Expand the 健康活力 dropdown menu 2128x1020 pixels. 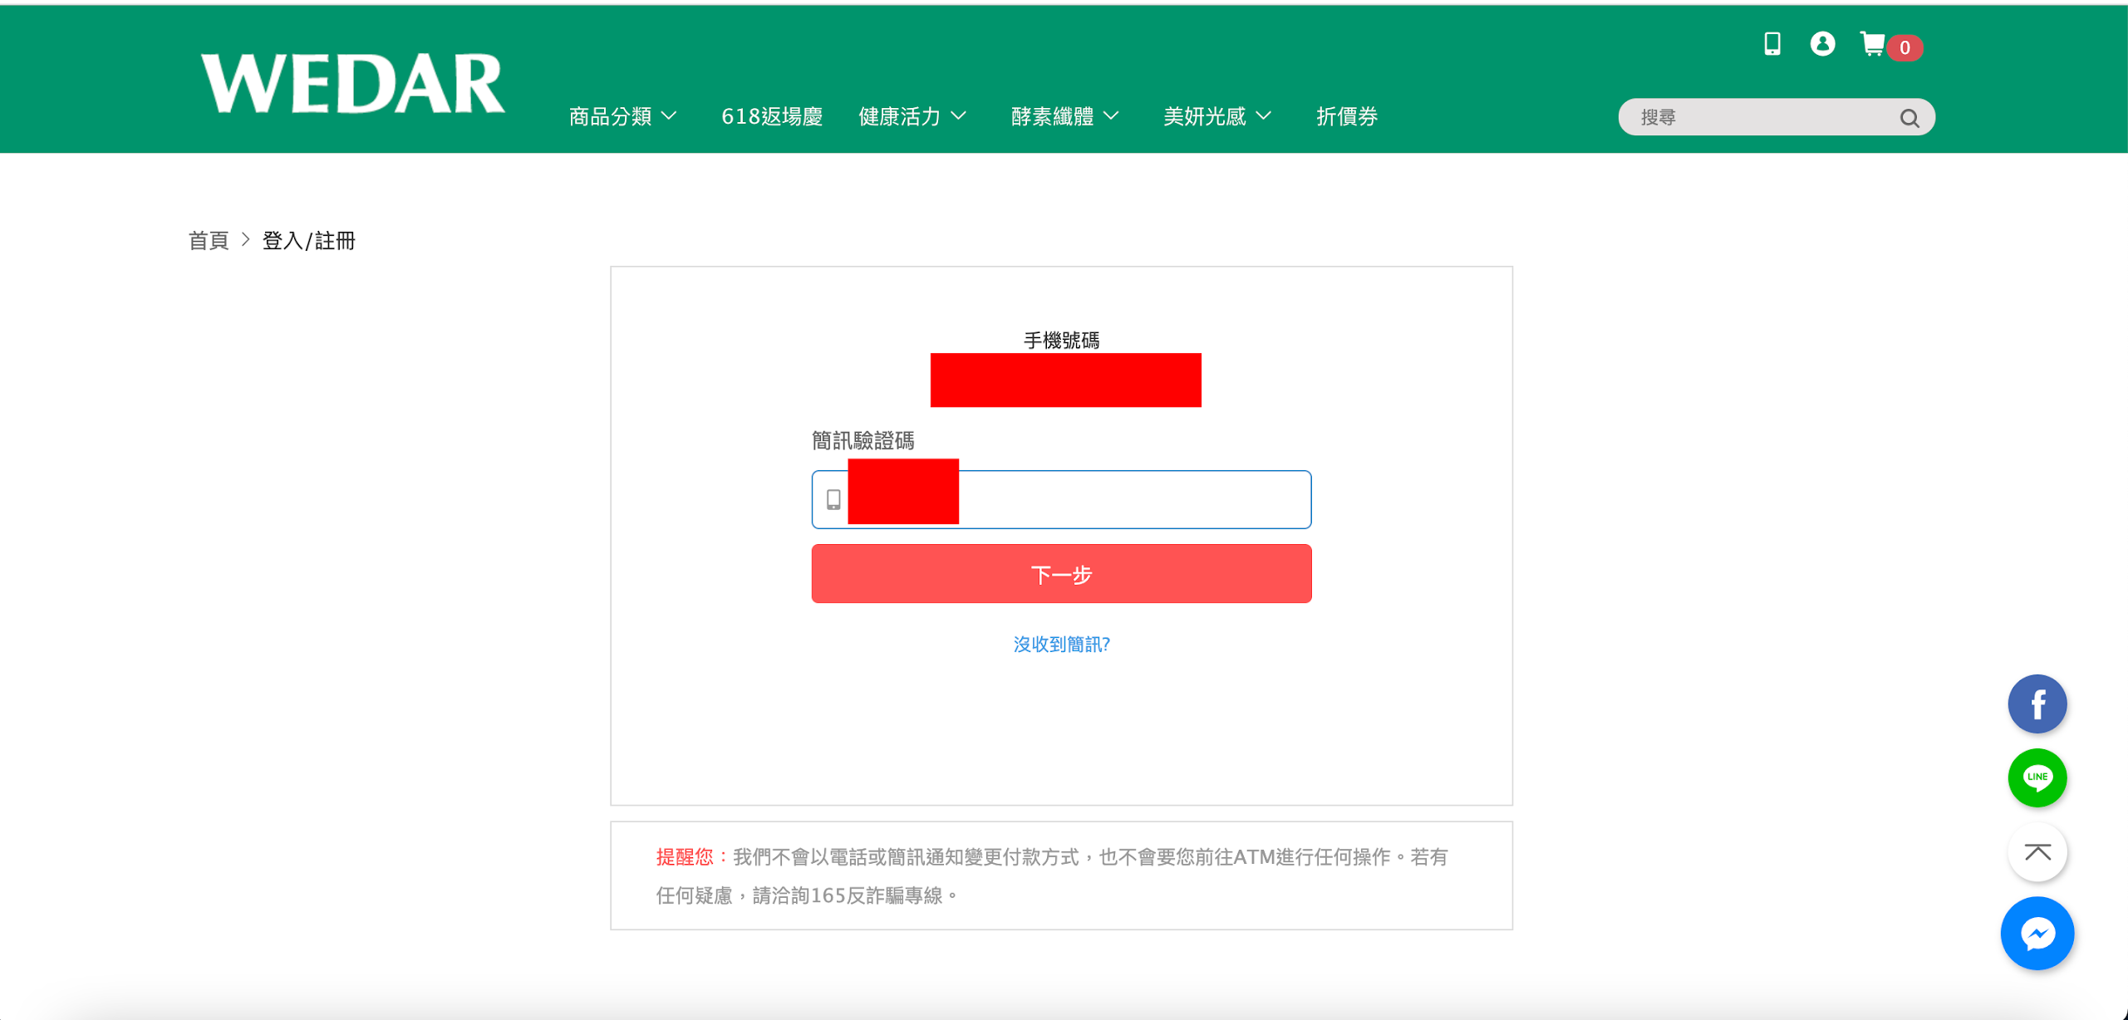(912, 116)
